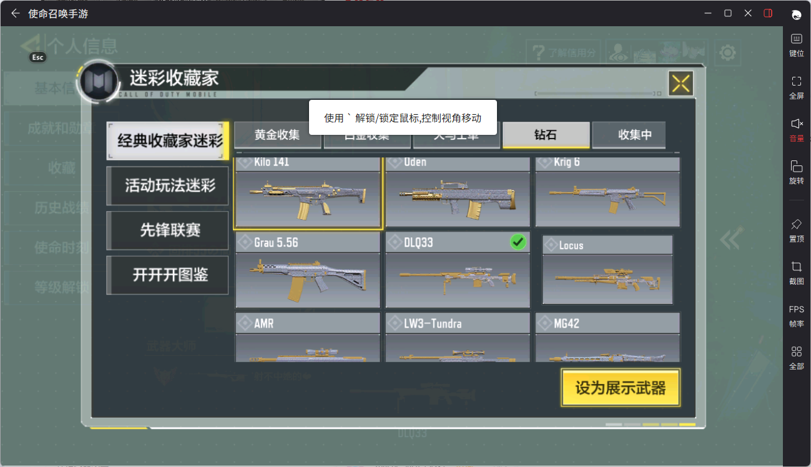Click the 使用 ` 解锁/锁定鼠标 tooltip text
This screenshot has height=467, width=811.
403,118
